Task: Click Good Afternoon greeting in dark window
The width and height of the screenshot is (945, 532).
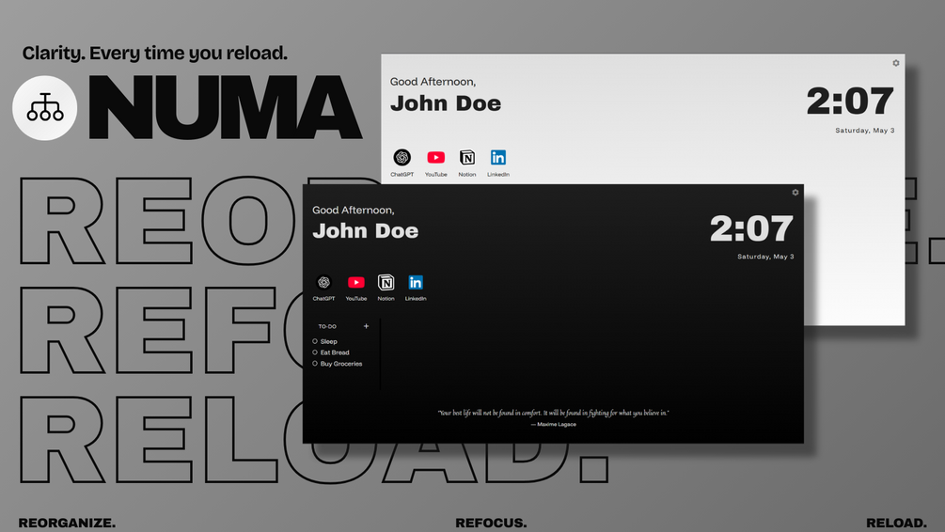Action: pos(354,211)
